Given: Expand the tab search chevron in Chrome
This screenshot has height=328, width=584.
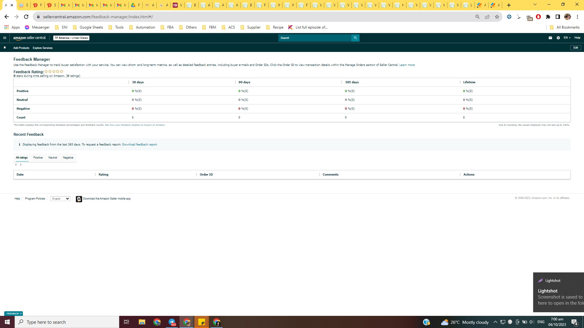Looking at the screenshot, I should coord(535,5).
